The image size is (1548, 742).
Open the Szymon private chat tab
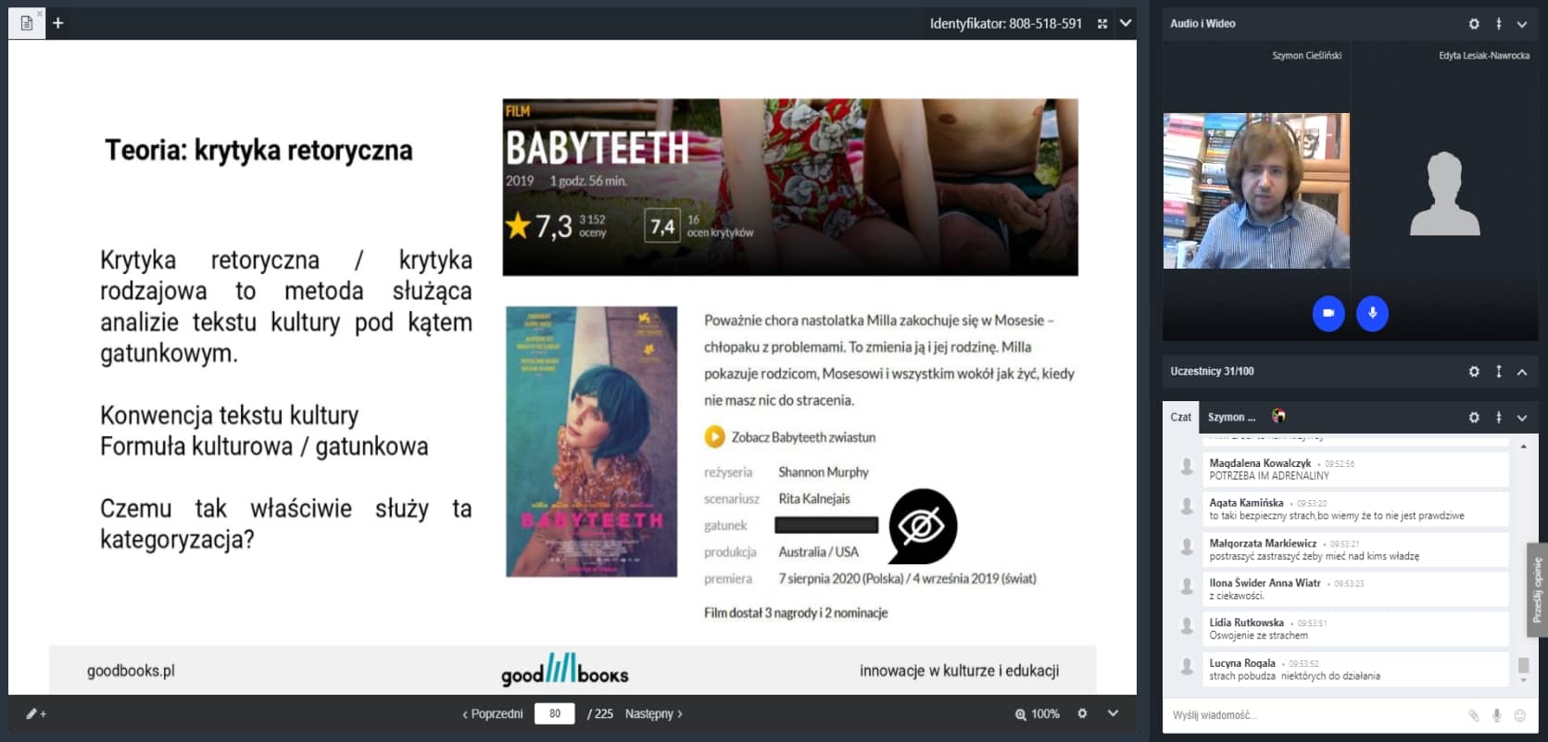point(1232,417)
